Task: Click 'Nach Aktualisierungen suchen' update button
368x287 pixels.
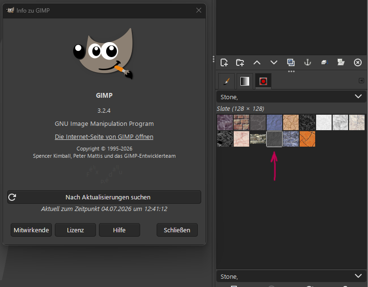Action: 104,197
